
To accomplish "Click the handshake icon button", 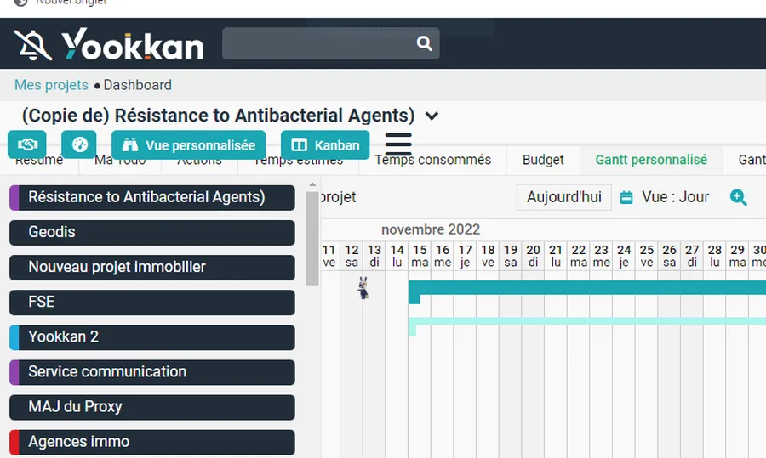I will coord(26,144).
